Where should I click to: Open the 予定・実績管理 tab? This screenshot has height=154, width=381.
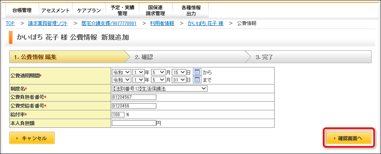click(123, 10)
